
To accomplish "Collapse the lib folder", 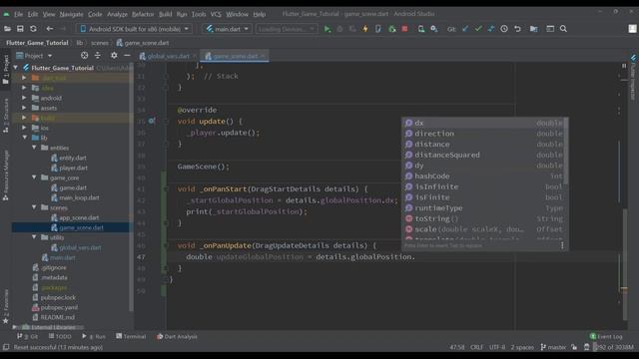I will (x=24, y=138).
